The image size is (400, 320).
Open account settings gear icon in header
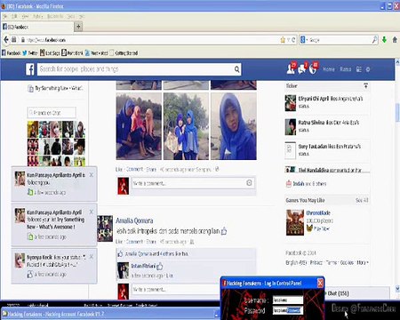tap(368, 69)
